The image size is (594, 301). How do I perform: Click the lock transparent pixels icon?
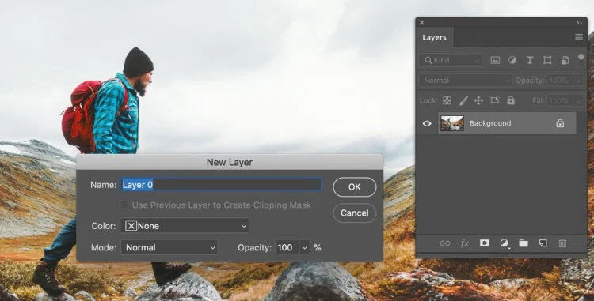(x=447, y=100)
